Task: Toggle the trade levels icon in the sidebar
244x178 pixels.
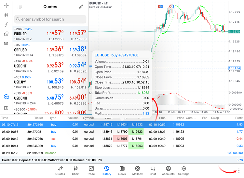Action: (6, 97)
